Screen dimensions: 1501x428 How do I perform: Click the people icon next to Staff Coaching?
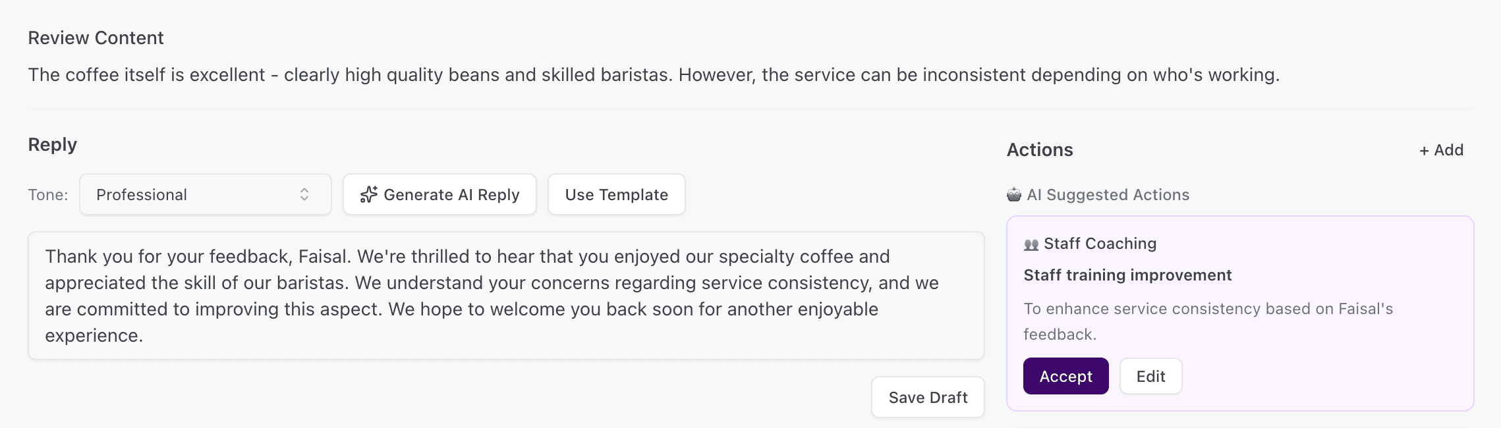click(x=1032, y=243)
